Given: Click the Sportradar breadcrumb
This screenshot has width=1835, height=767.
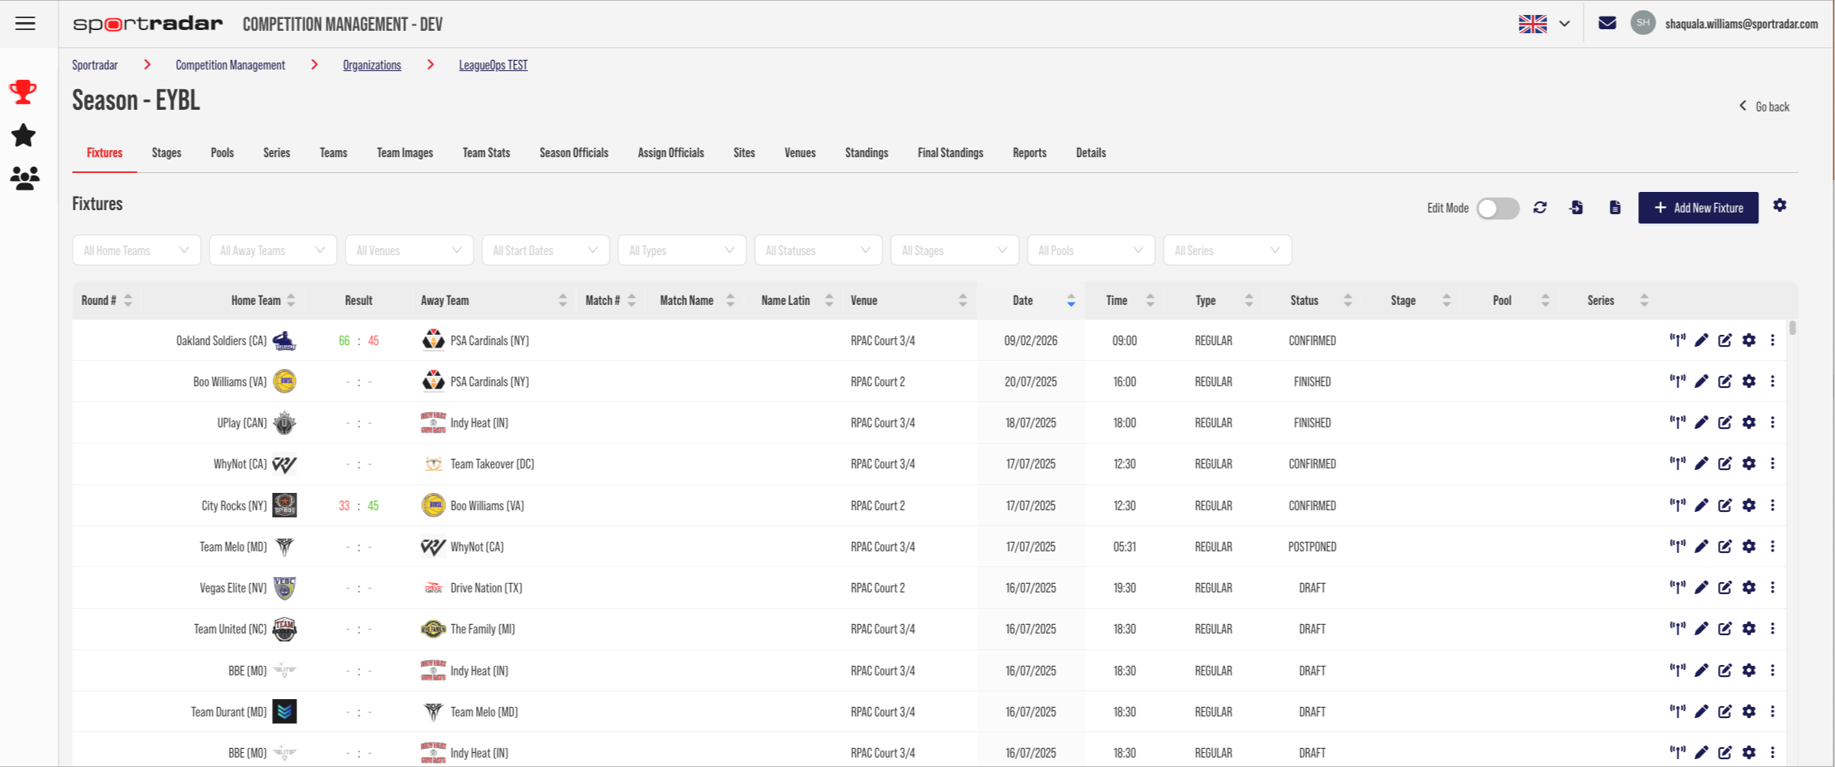Looking at the screenshot, I should tap(95, 65).
